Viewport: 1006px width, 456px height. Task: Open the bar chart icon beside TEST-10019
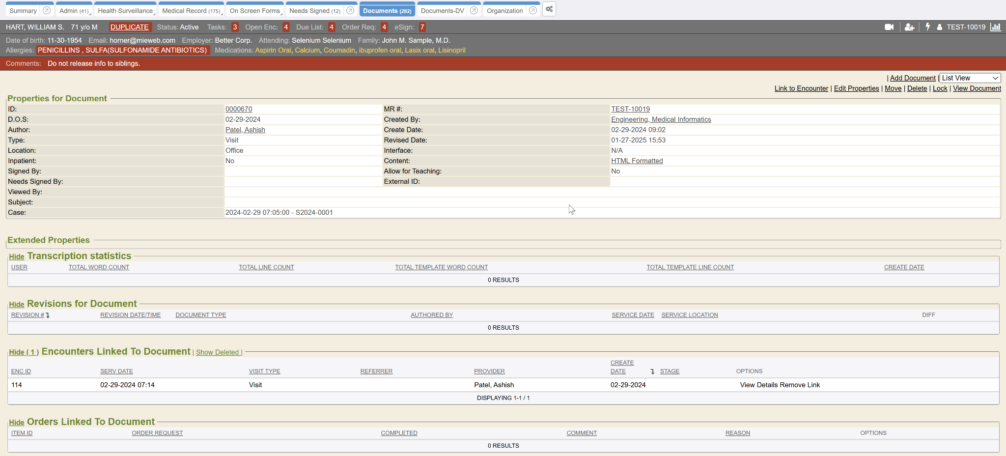[x=995, y=27]
